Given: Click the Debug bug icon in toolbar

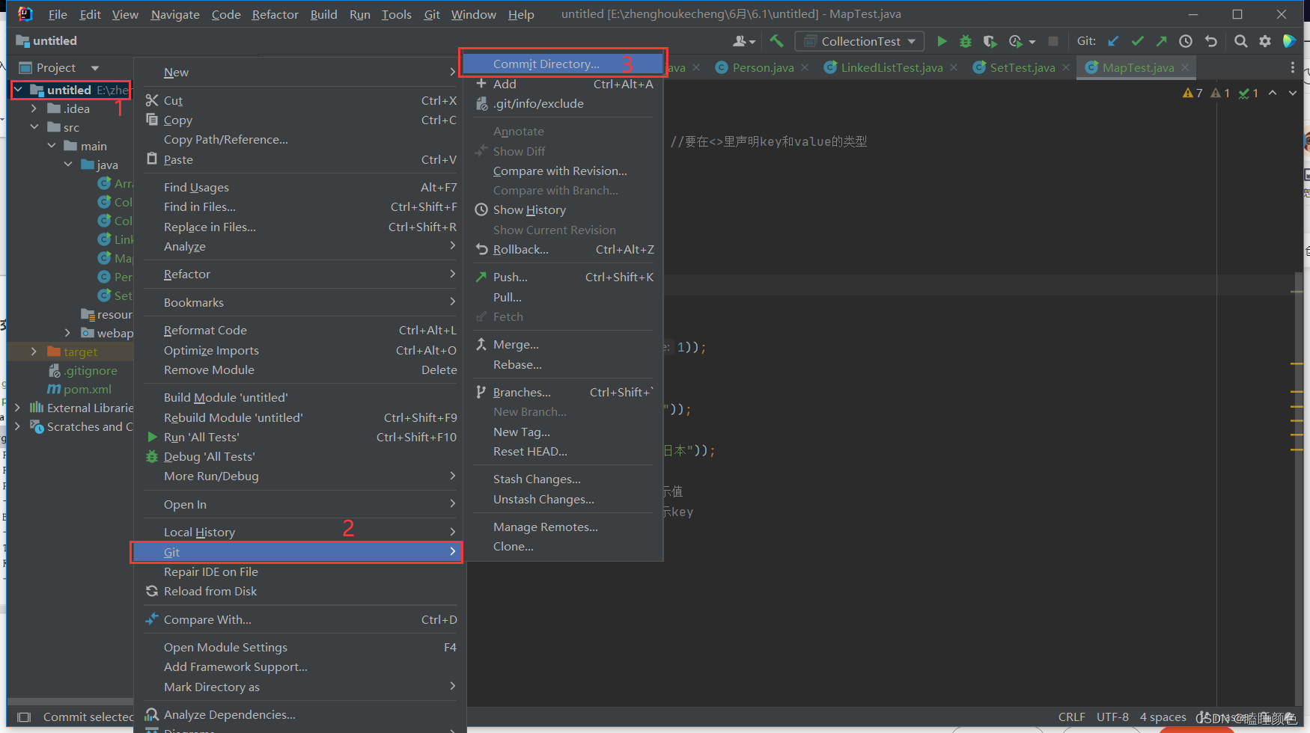Looking at the screenshot, I should [x=966, y=41].
